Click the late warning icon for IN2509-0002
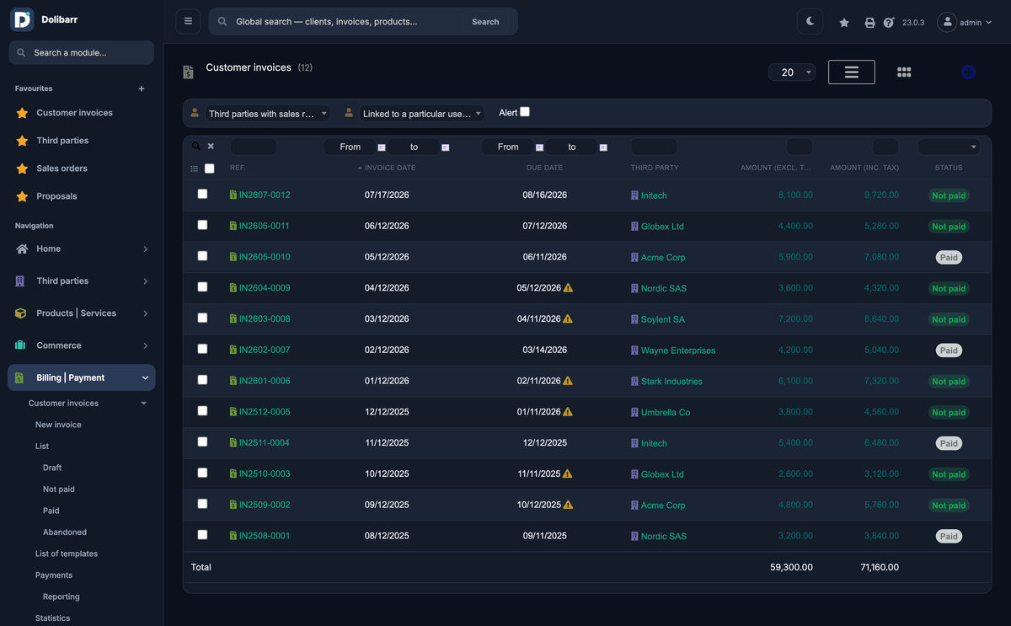This screenshot has height=626, width=1011. click(568, 505)
